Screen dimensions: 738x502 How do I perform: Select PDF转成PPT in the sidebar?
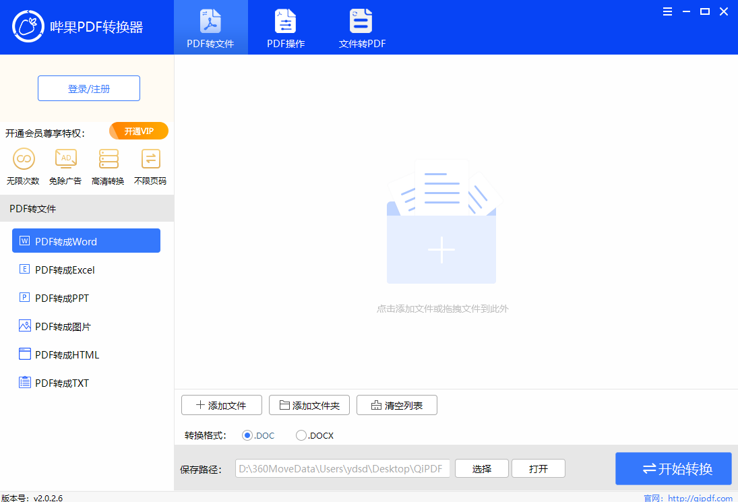point(86,298)
